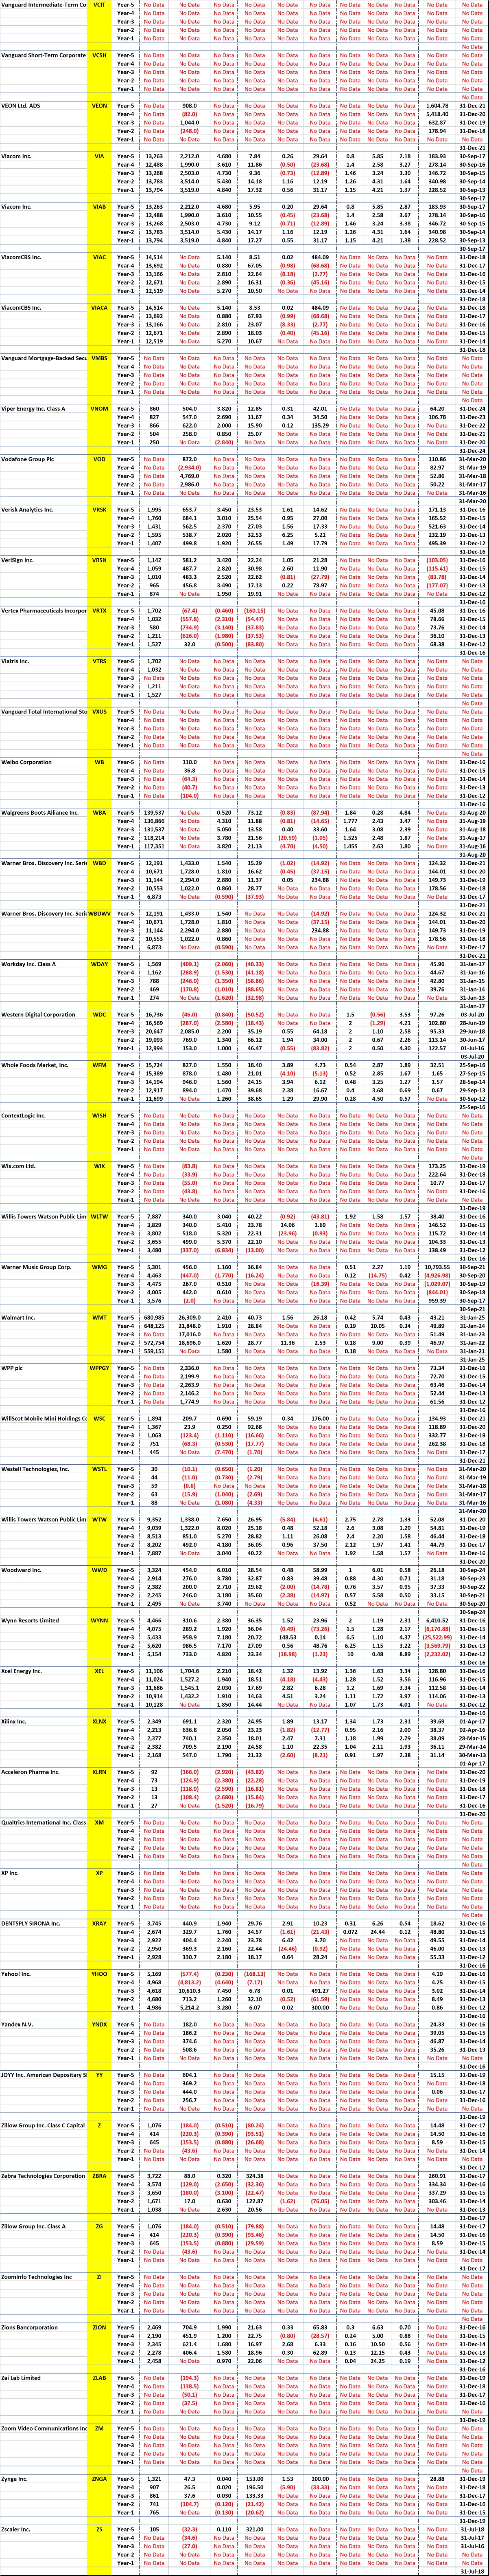
Task: Click the 1,604.78 value in VEON's row
Action: (437, 105)
